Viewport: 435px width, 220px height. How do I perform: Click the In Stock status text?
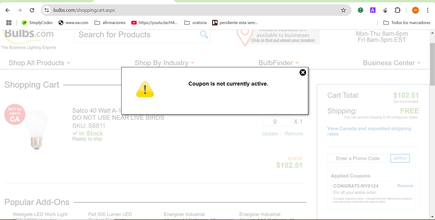click(x=91, y=133)
